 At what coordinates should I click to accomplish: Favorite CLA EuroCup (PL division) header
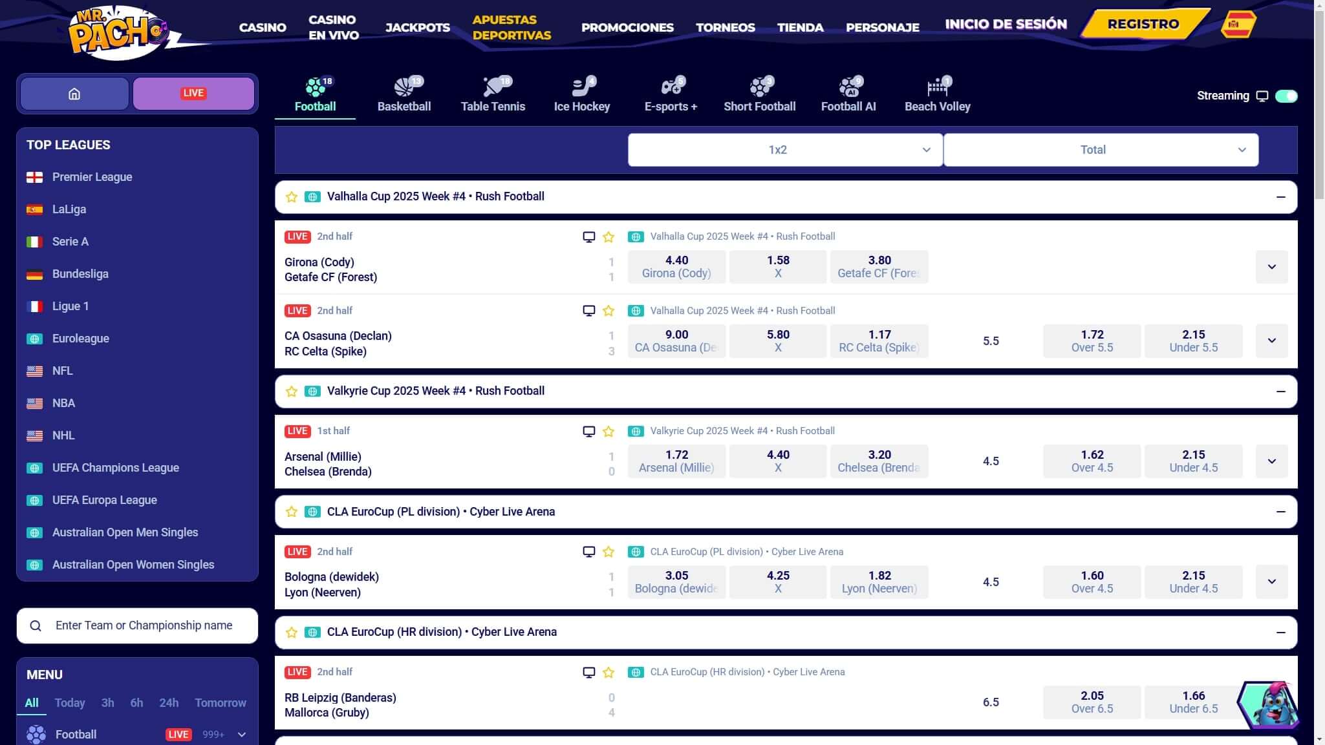click(x=292, y=512)
